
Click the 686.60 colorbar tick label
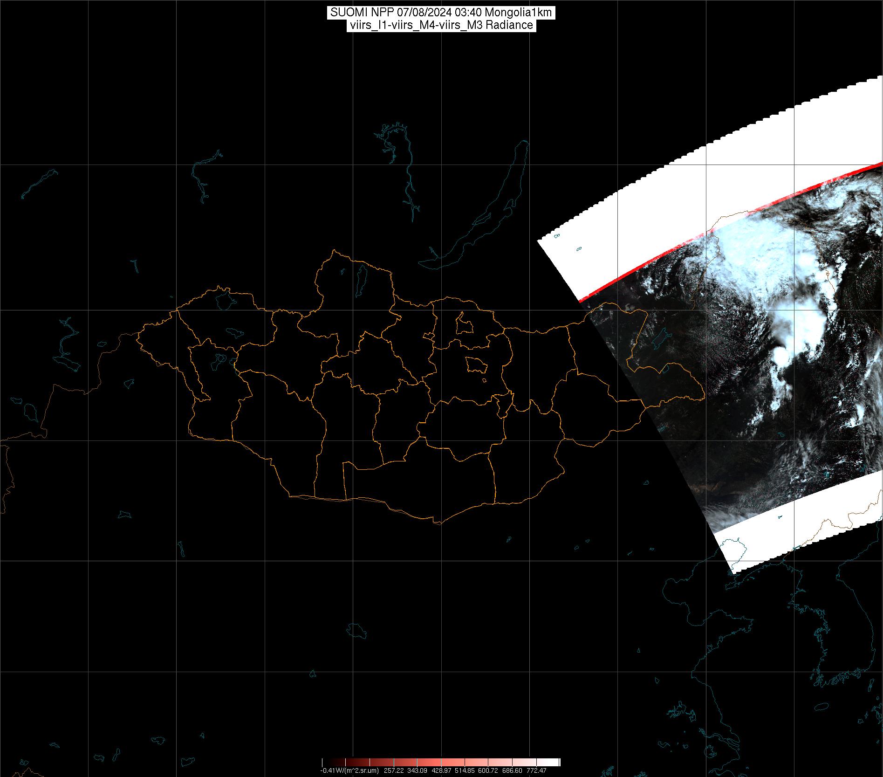coord(512,771)
